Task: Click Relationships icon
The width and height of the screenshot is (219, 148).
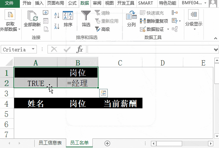Action: click(175, 29)
